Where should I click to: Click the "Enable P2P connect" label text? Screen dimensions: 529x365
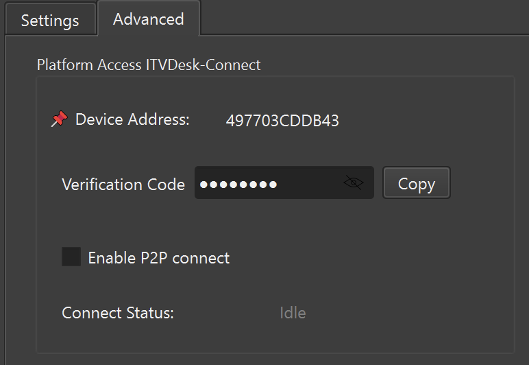[x=159, y=258]
